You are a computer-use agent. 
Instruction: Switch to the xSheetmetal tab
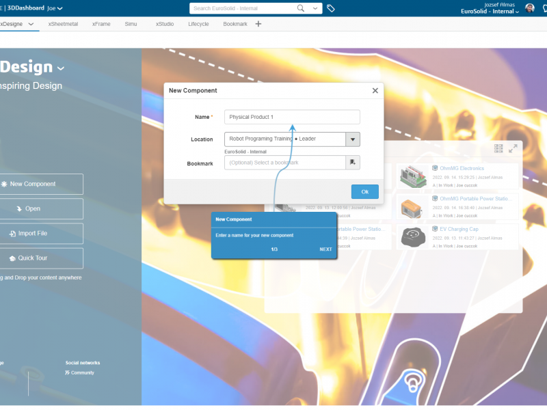tap(64, 24)
